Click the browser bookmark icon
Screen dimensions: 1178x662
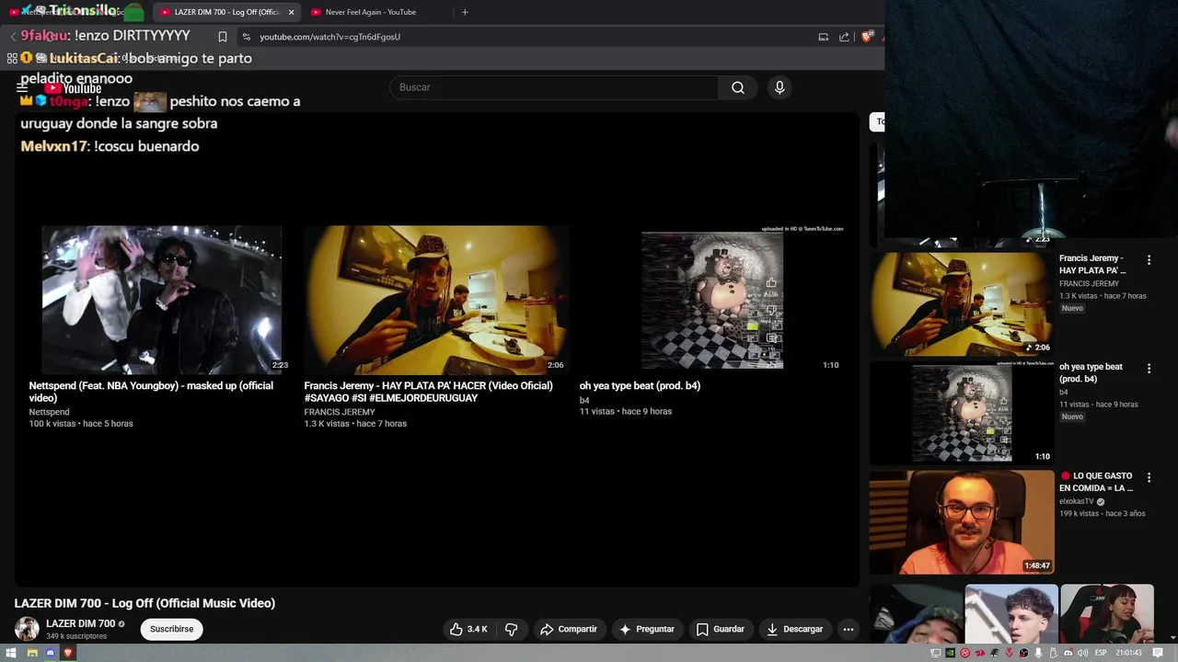(223, 37)
